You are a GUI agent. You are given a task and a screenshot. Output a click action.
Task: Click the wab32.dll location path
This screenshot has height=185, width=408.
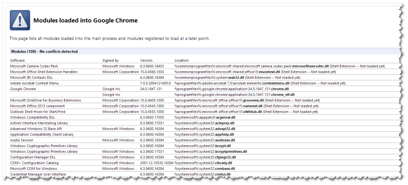[237, 78]
